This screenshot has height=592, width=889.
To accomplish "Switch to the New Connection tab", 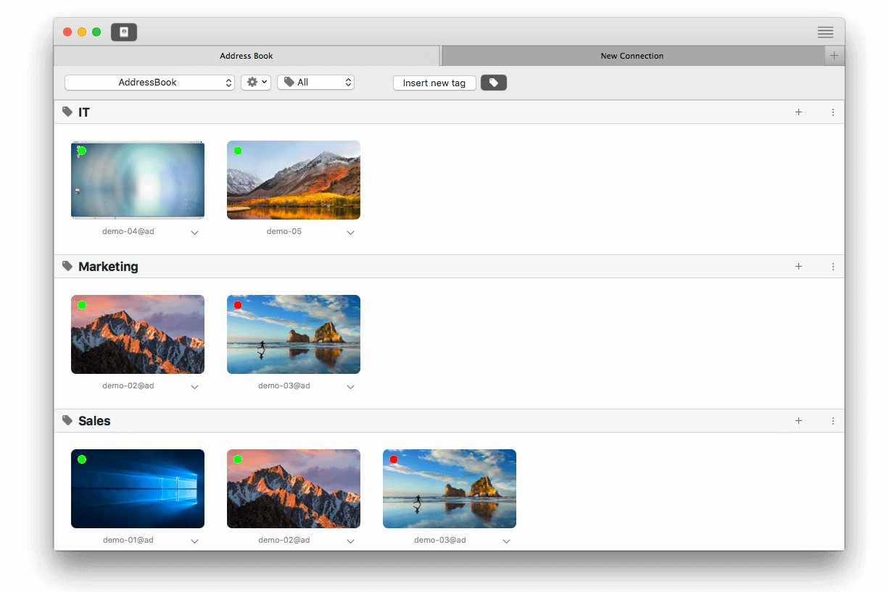I will point(632,56).
